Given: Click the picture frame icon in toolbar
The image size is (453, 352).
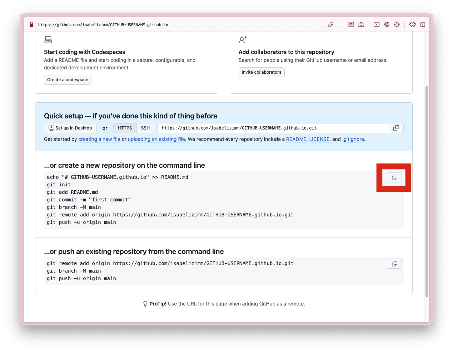Looking at the screenshot, I should (x=351, y=25).
